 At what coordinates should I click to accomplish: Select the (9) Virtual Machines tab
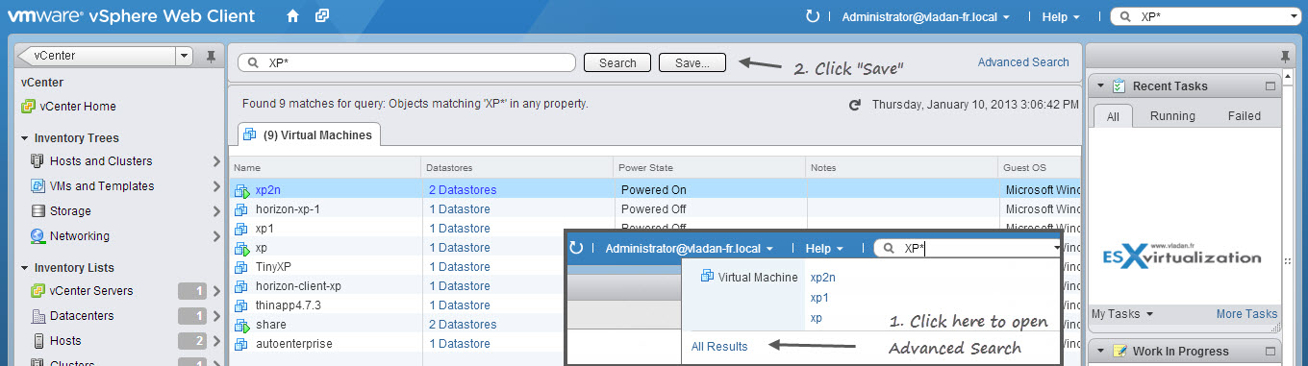coord(310,135)
